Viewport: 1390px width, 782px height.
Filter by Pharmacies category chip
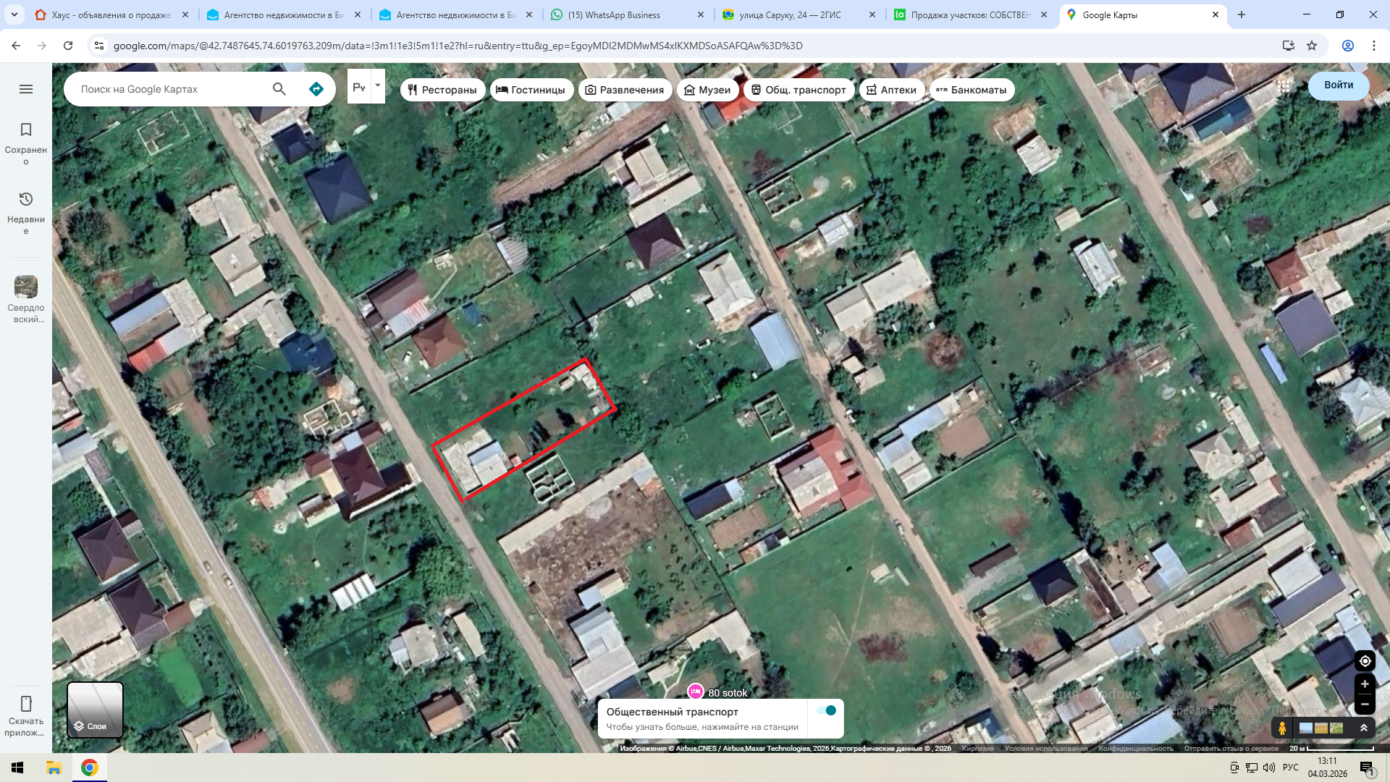(x=891, y=90)
